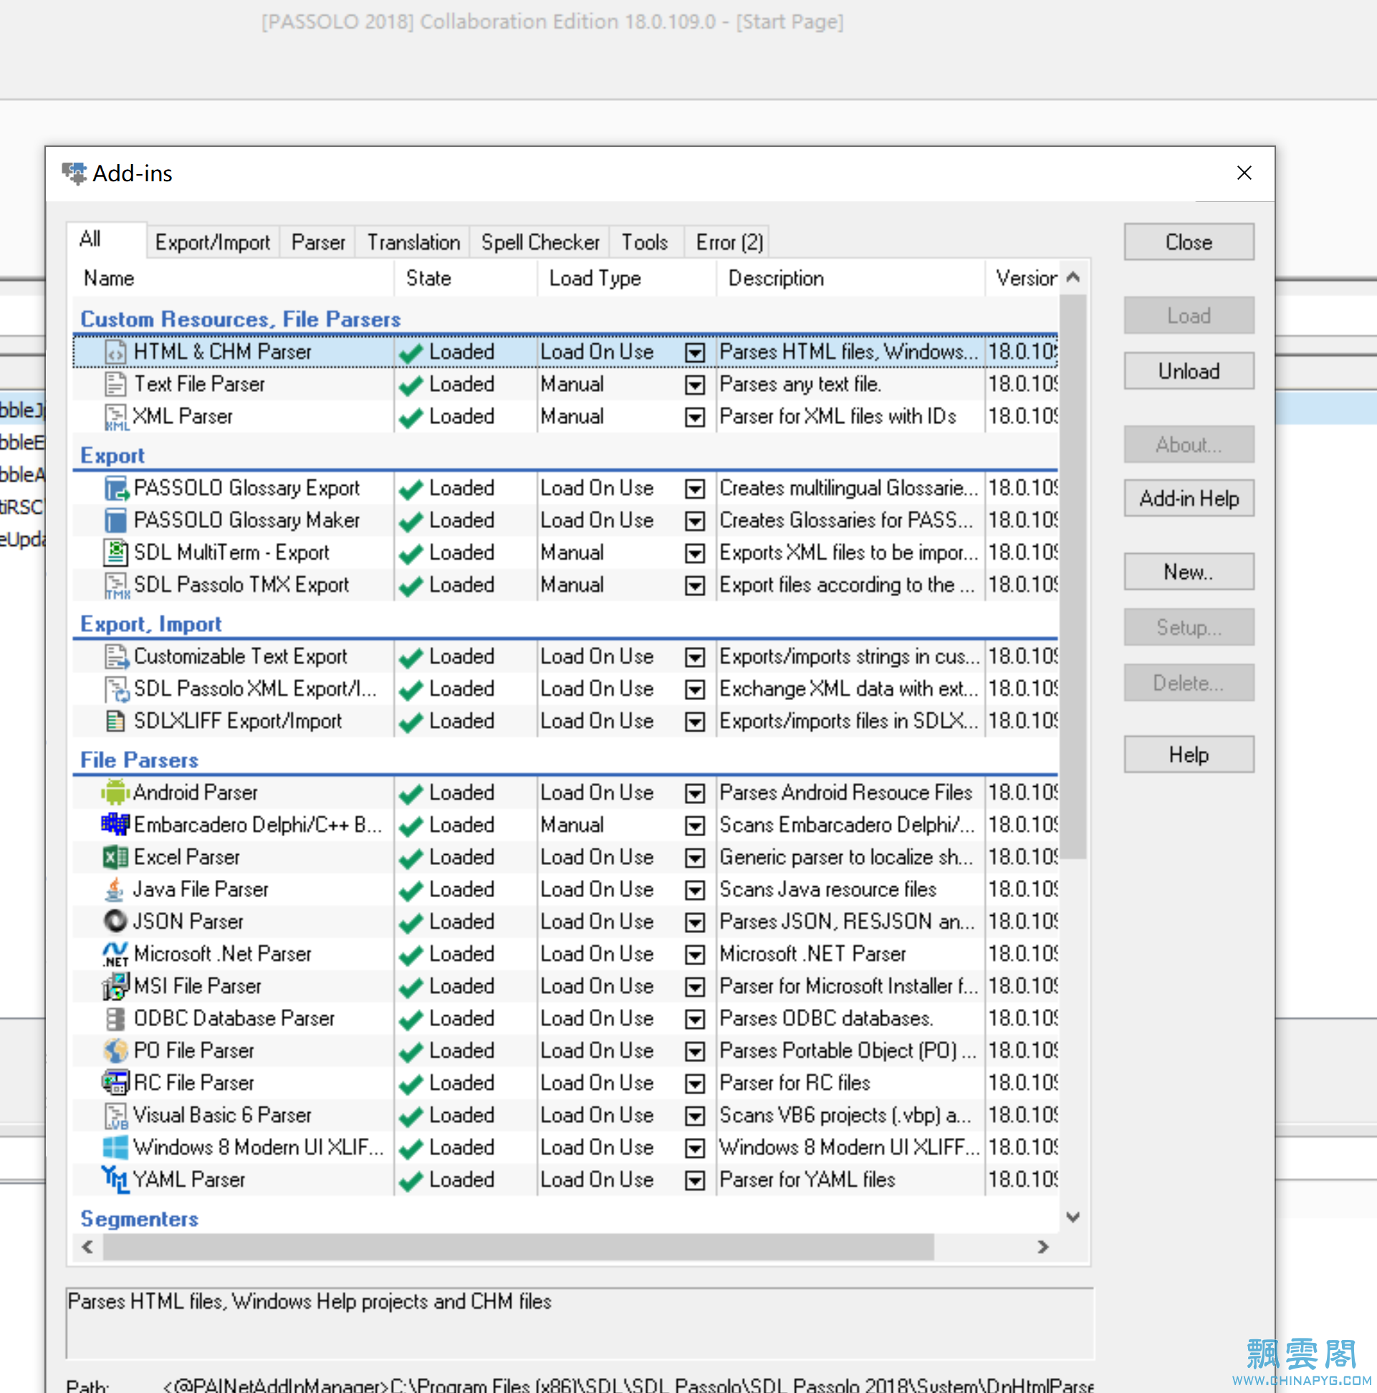
Task: Sort by the Name column header
Action: [x=233, y=278]
